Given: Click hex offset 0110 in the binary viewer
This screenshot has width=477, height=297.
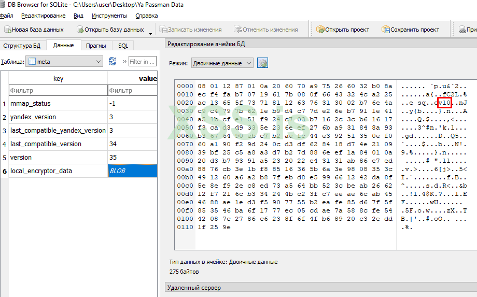Looking at the screenshot, I should (185, 227).
